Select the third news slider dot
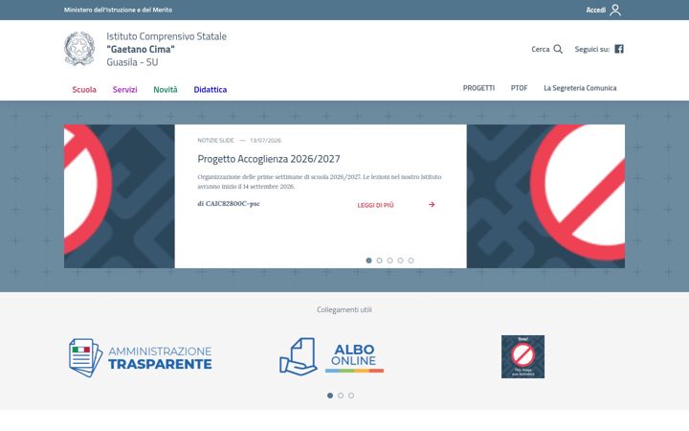Image resolution: width=689 pixels, height=431 pixels. click(389, 261)
